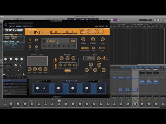Select the Anthology 1990 layer

tap(12, 41)
